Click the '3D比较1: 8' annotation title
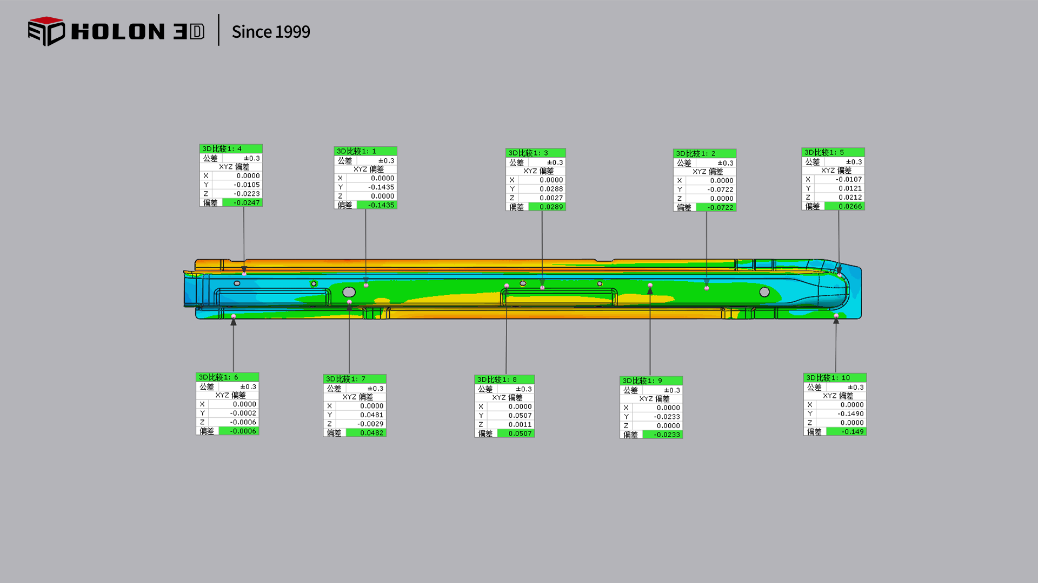1038x583 pixels. (x=504, y=379)
